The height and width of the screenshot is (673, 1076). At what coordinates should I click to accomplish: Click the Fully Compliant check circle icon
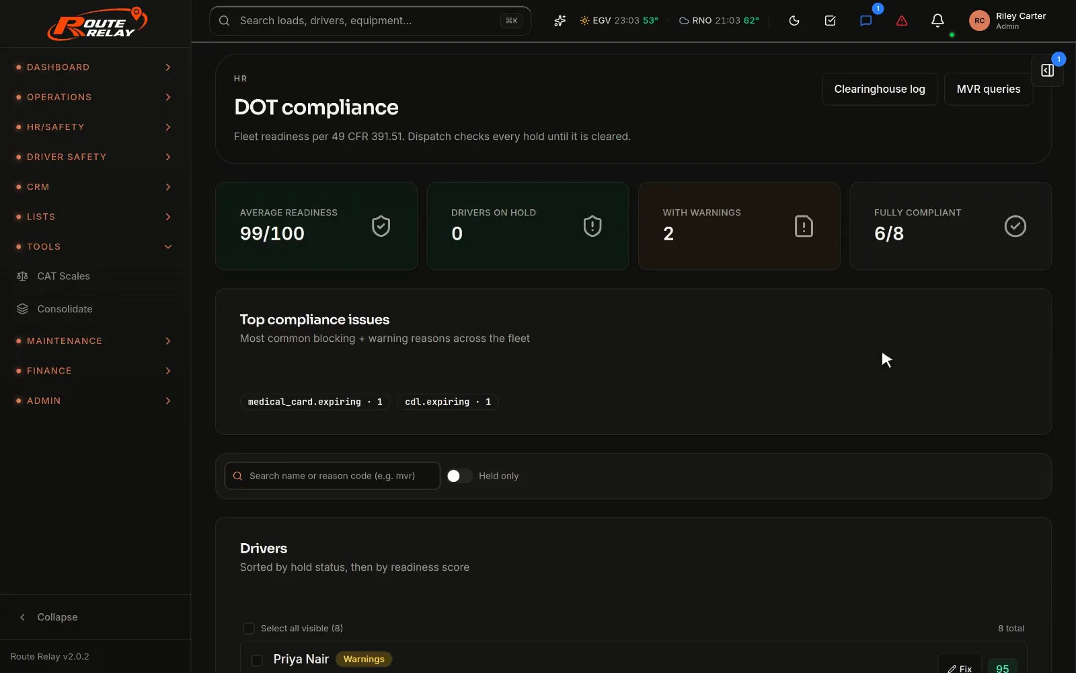[x=1015, y=226]
